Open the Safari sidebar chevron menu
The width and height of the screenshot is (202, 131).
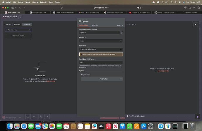click(x=16, y=8)
